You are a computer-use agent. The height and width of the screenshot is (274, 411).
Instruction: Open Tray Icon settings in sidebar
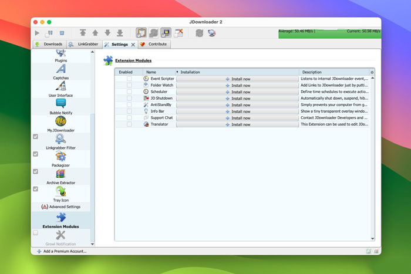pos(61,194)
